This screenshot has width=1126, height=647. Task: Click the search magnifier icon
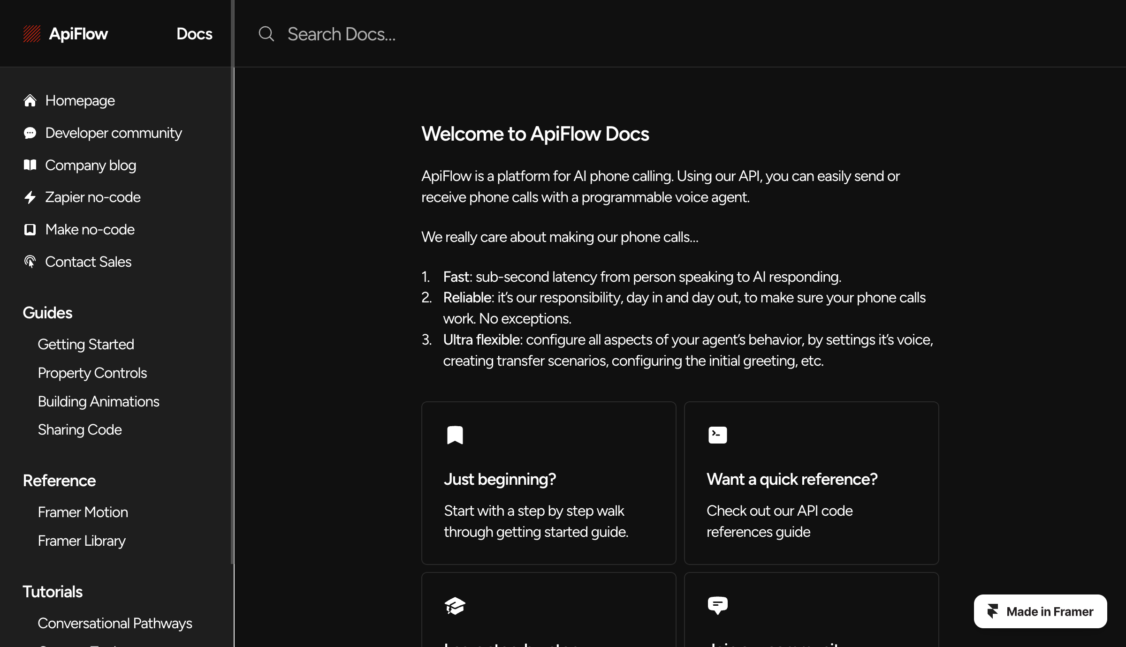[x=266, y=34]
